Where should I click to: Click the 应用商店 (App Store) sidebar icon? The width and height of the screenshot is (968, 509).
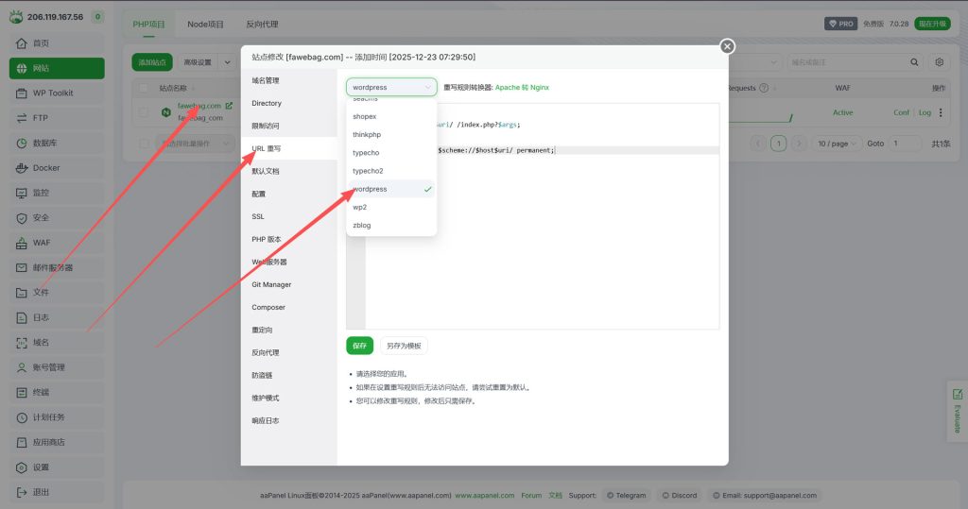pos(22,442)
